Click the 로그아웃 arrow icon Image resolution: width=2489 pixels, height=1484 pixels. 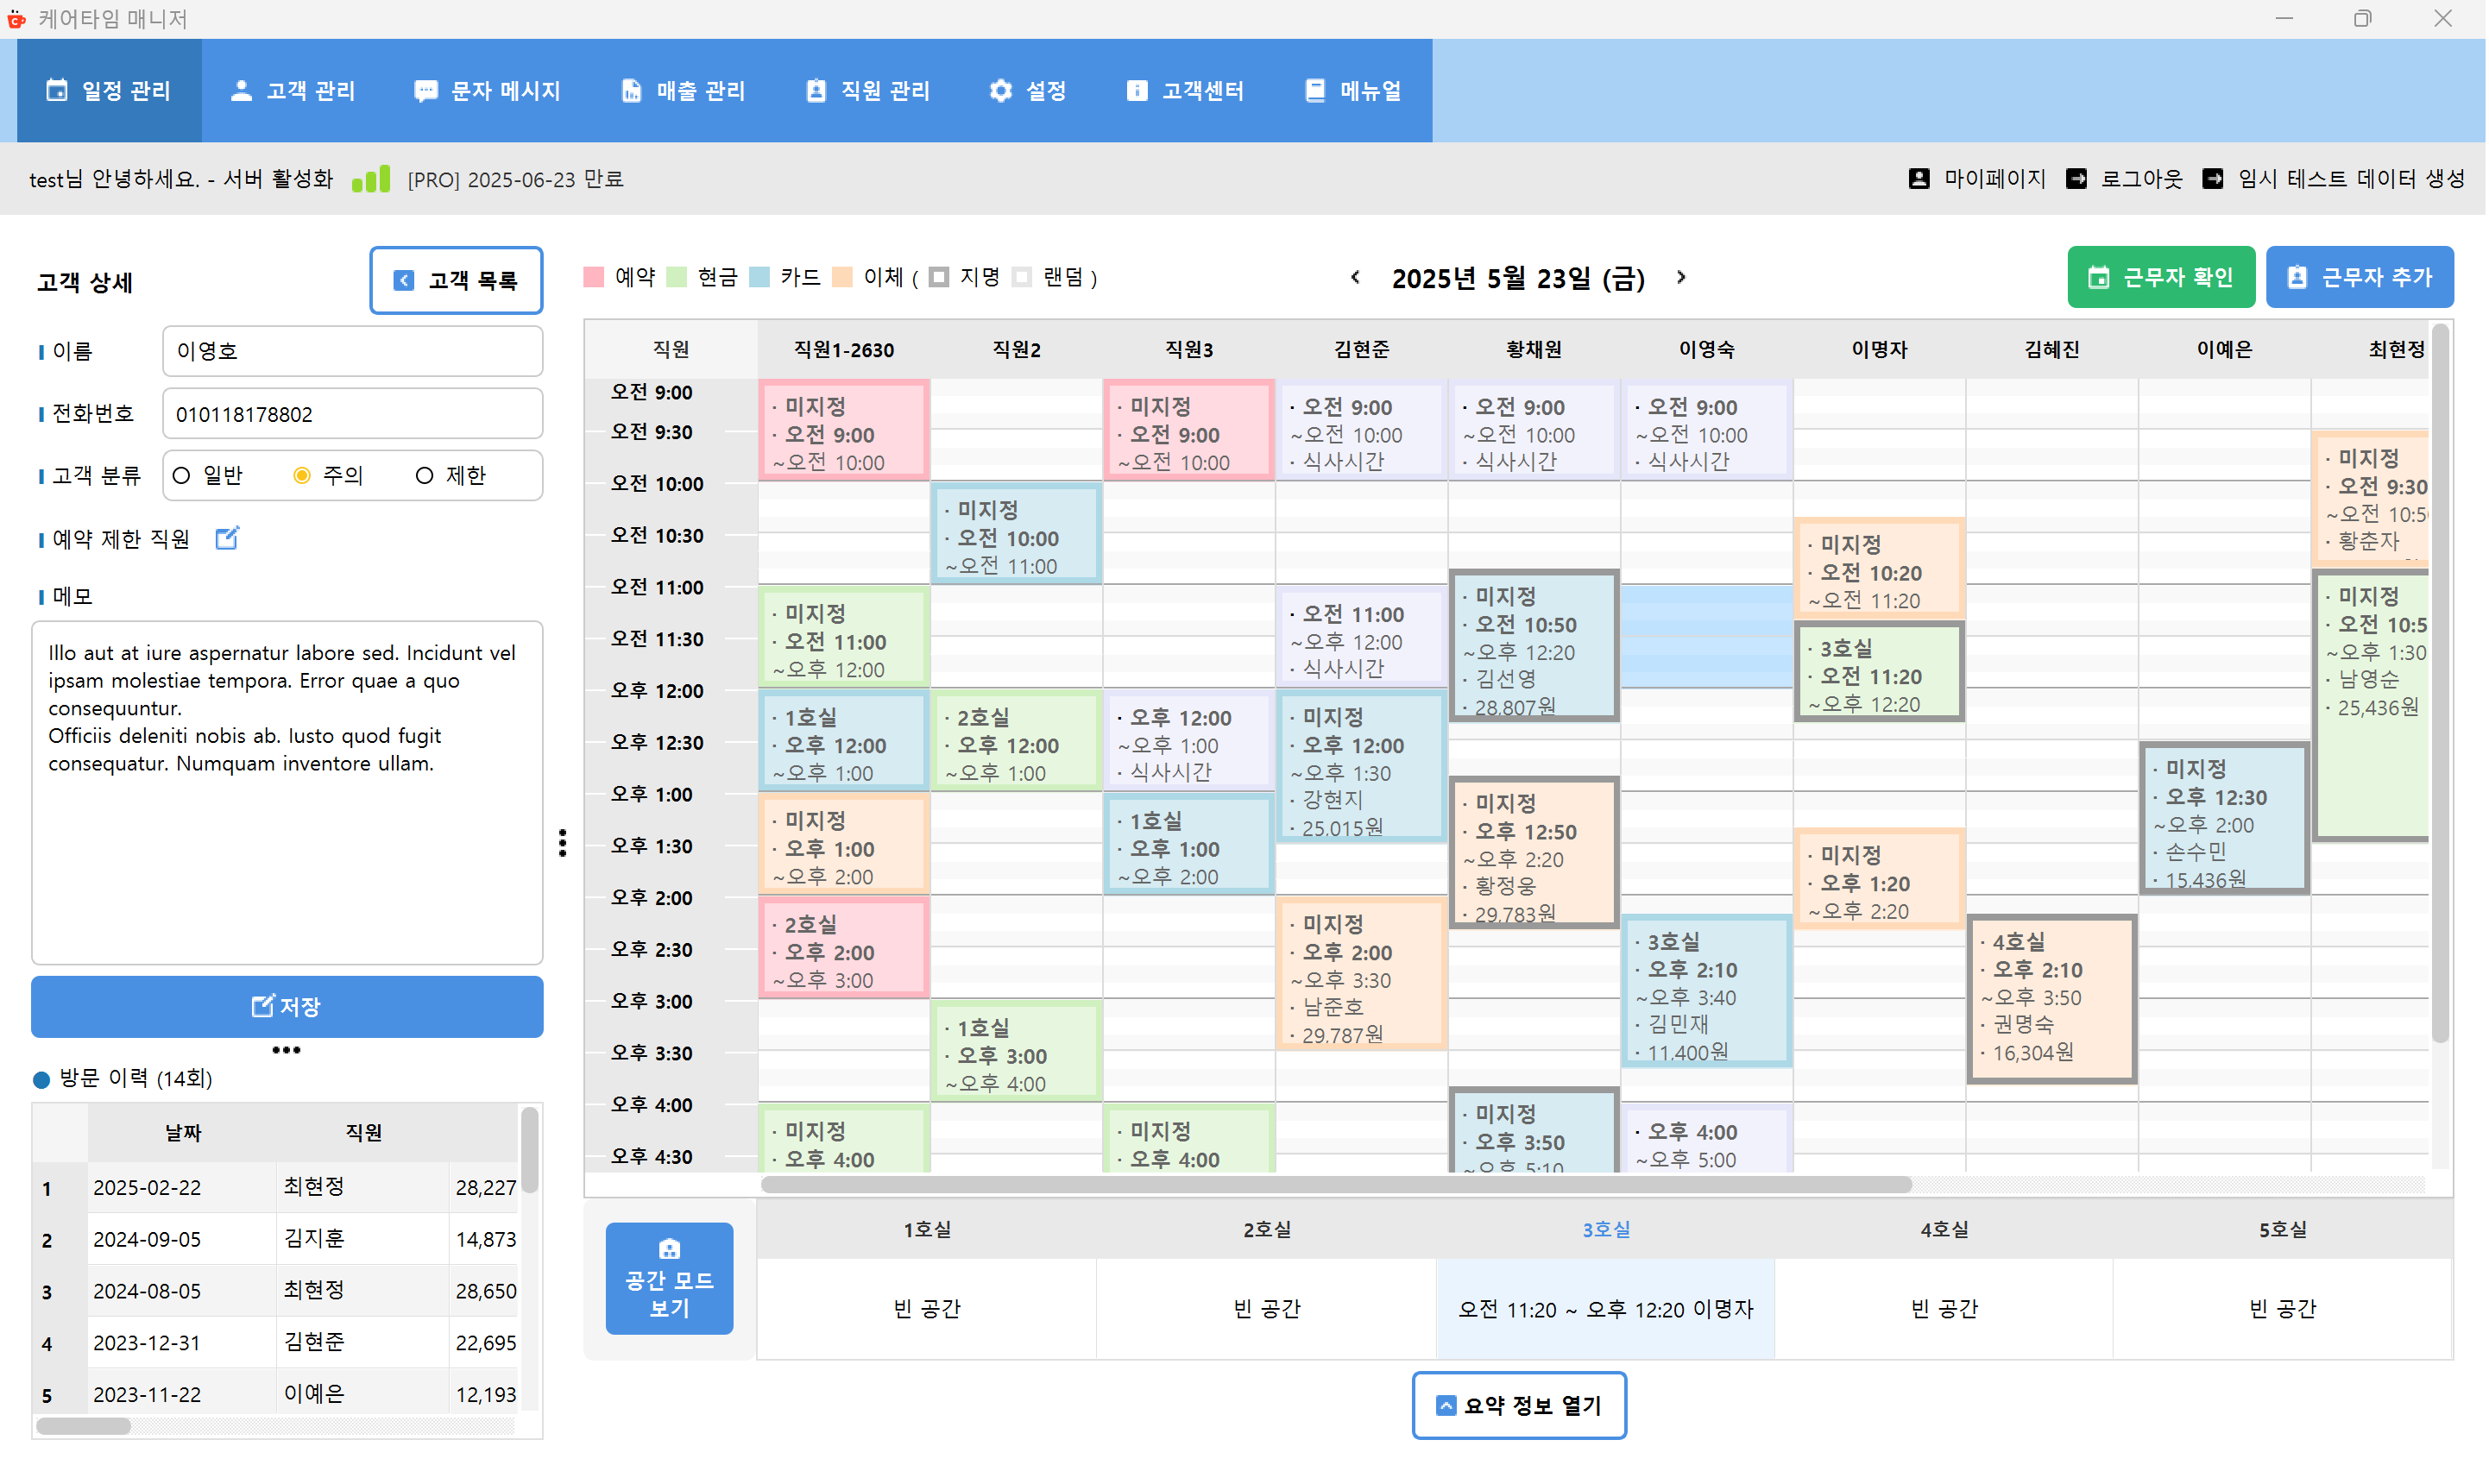pos(2077,178)
